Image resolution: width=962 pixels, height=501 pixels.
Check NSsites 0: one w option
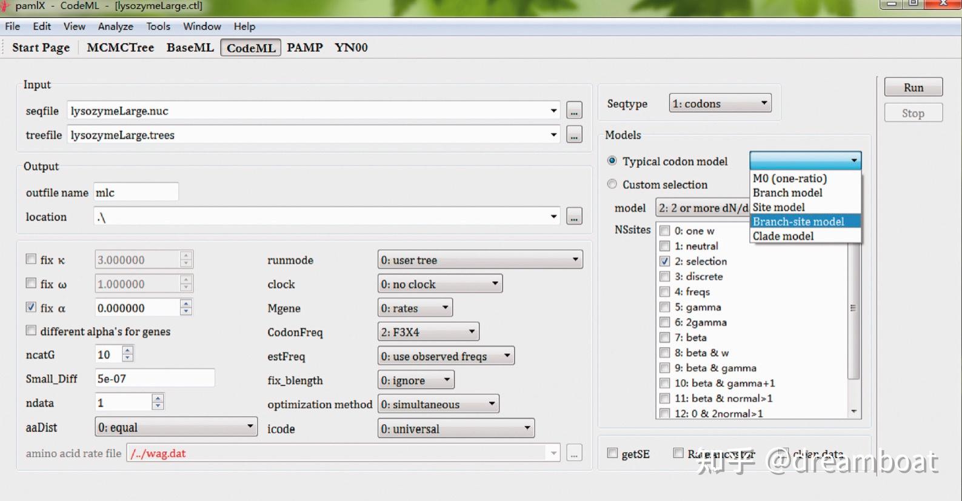[x=665, y=231]
